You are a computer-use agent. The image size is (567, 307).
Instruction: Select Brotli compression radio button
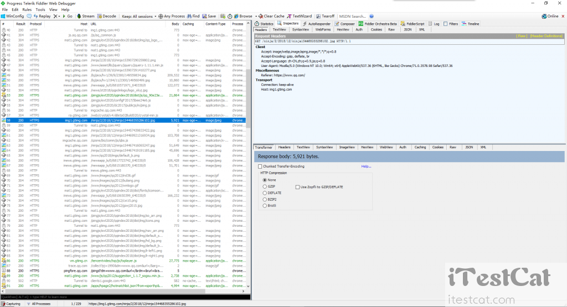265,206
